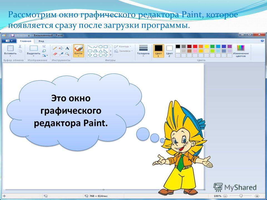267x200 pixels.
Task: Choose the brown color swatch in the second row
Action: pos(189,51)
